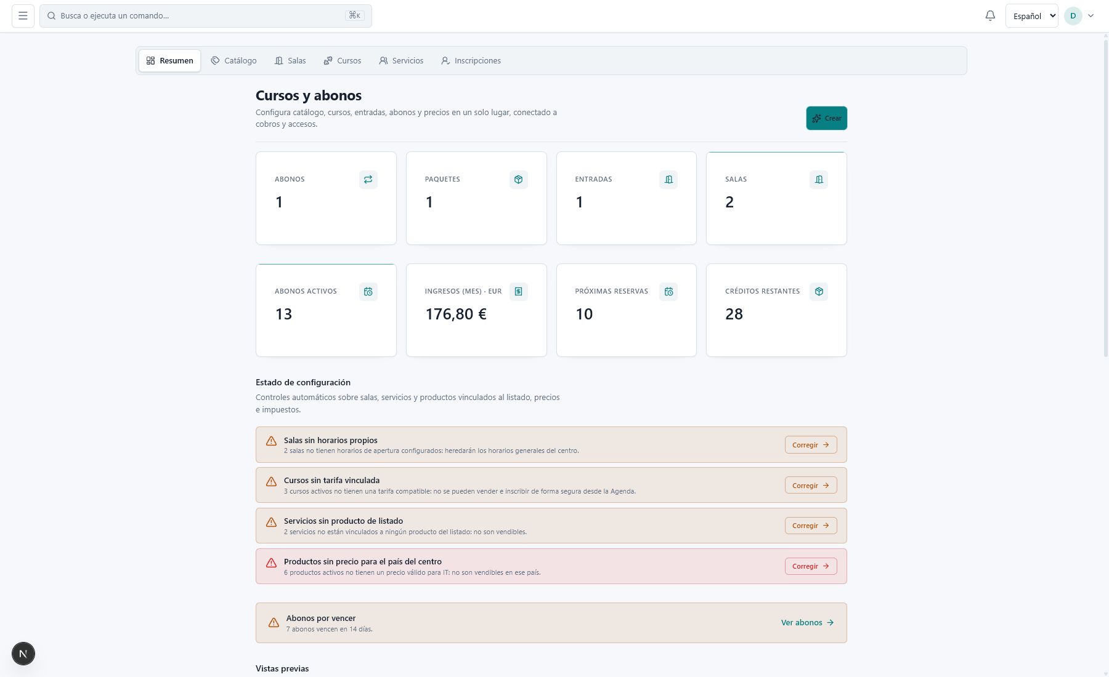Click the Abonos activos calendar icon
This screenshot has height=677, width=1109.
pyautogui.click(x=368, y=292)
